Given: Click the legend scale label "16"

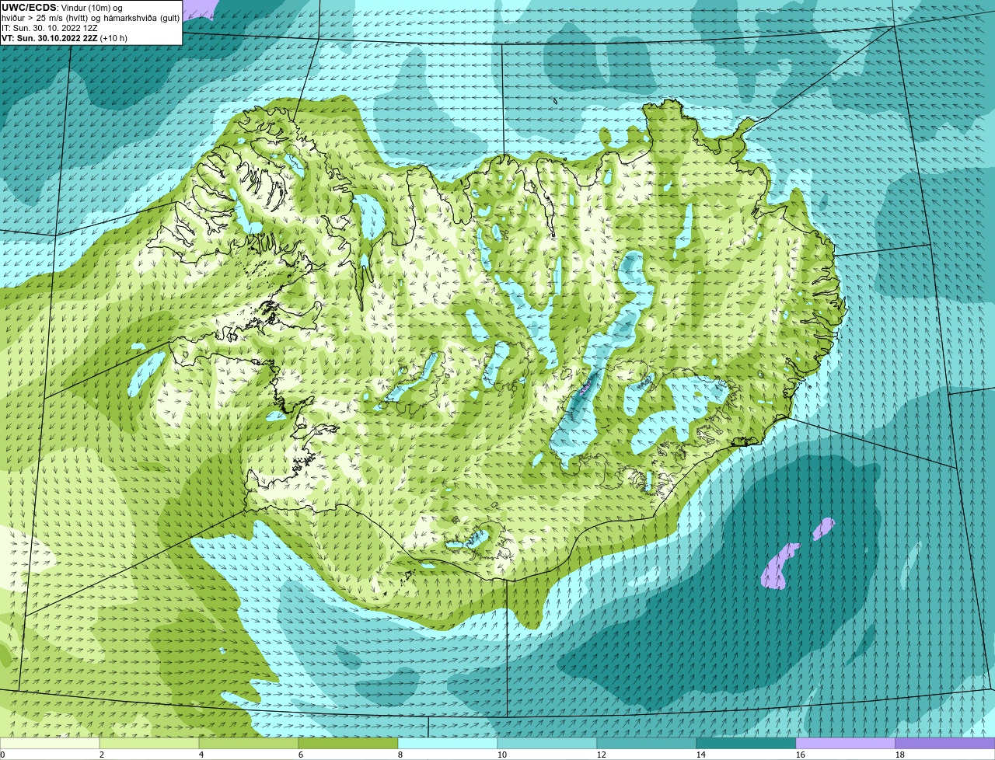Looking at the screenshot, I should tap(801, 755).
